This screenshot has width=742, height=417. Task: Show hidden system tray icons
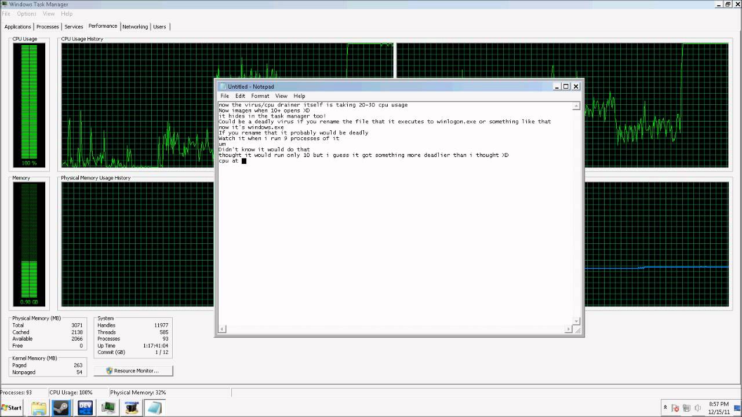[665, 408]
